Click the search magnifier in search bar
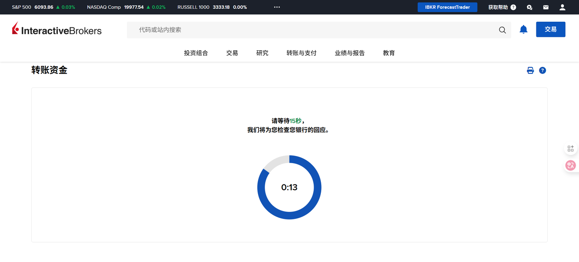The image size is (579, 262). 502,30
